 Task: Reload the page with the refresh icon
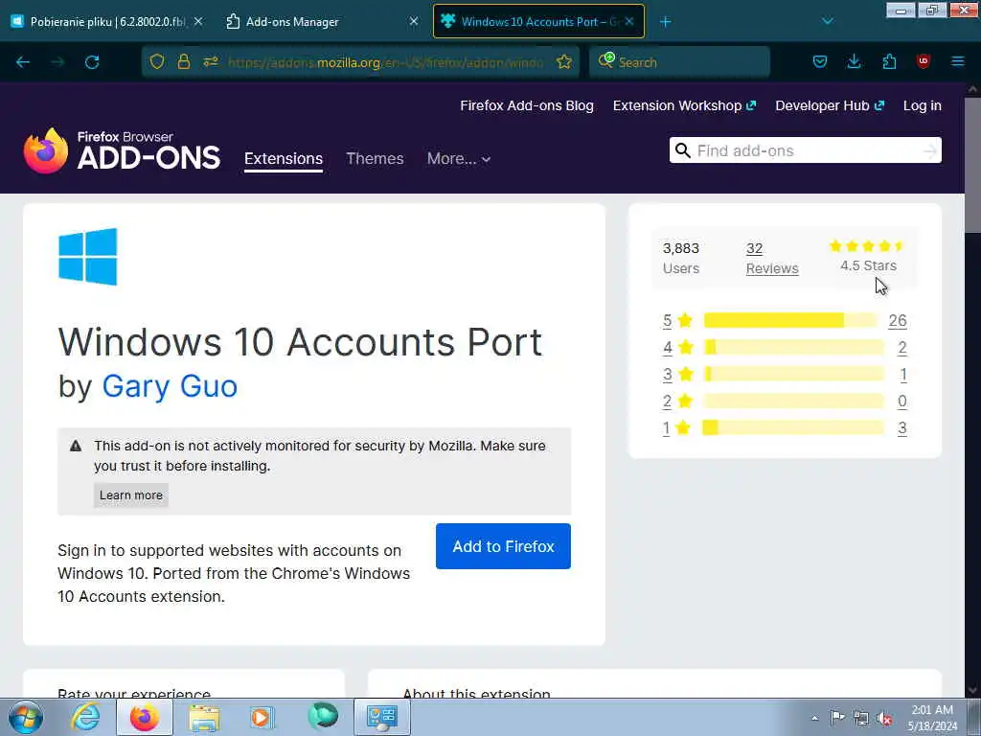92,62
